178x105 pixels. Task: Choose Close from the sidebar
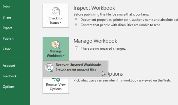pyautogui.click(x=7, y=49)
